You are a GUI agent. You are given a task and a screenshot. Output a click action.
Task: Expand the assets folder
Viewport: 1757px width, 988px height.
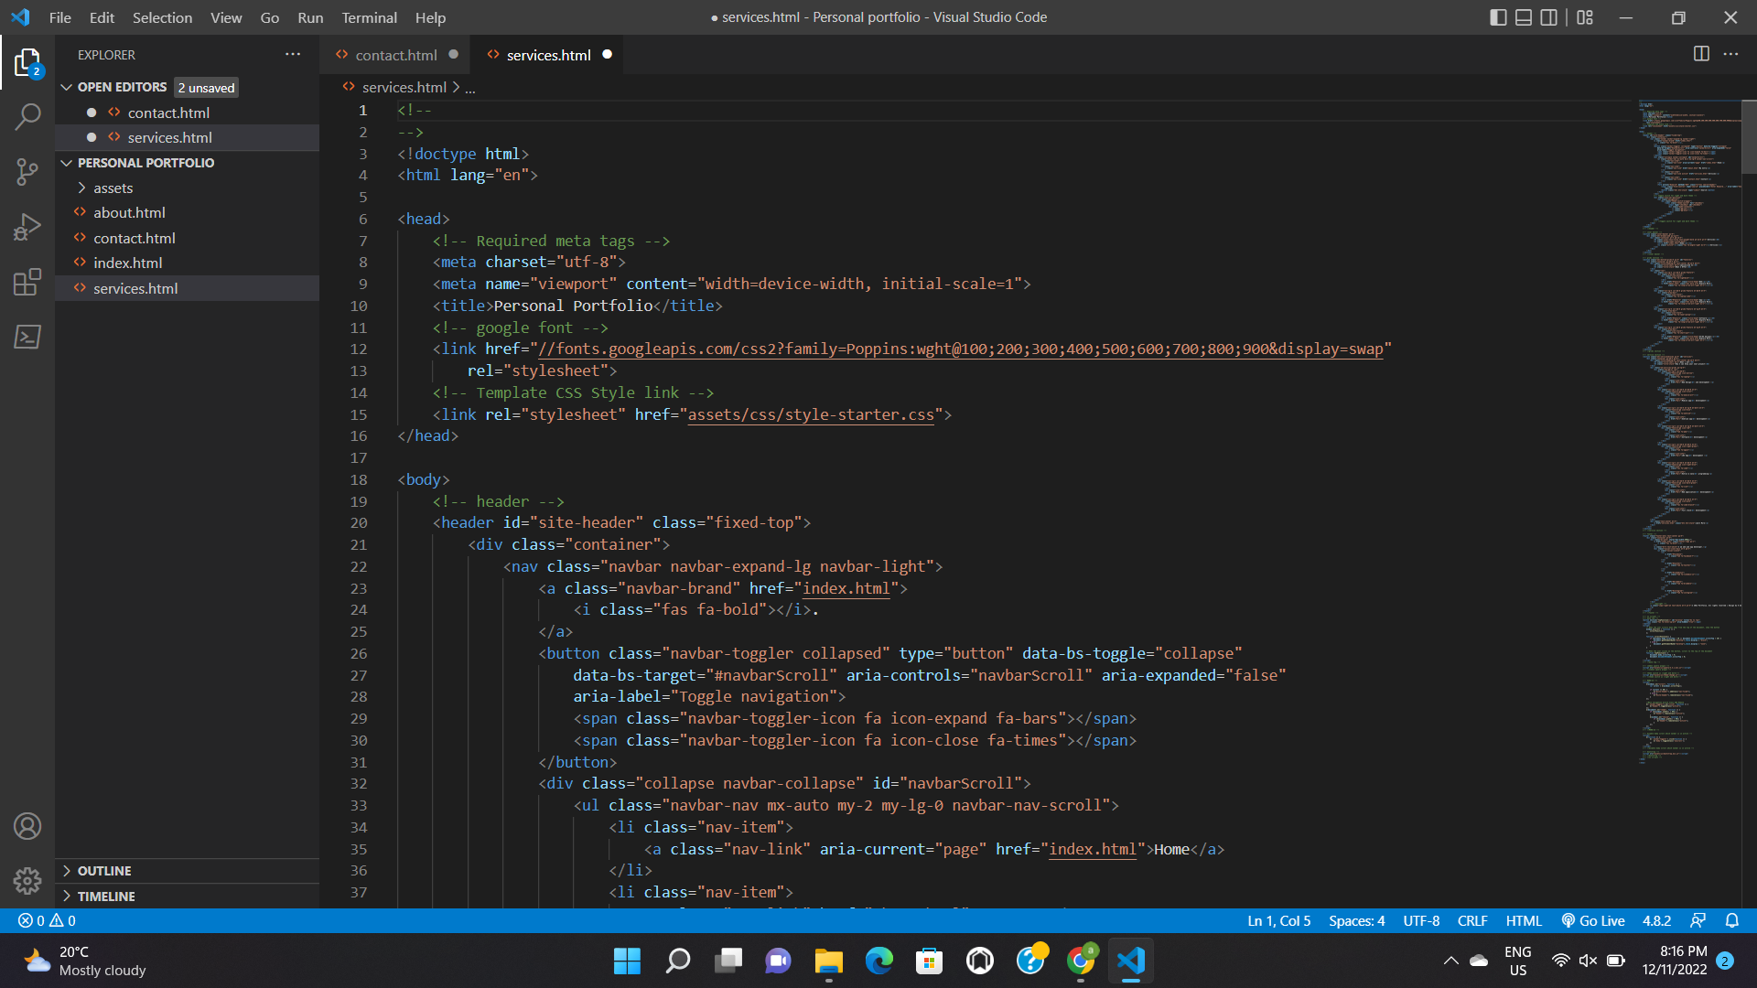113,188
